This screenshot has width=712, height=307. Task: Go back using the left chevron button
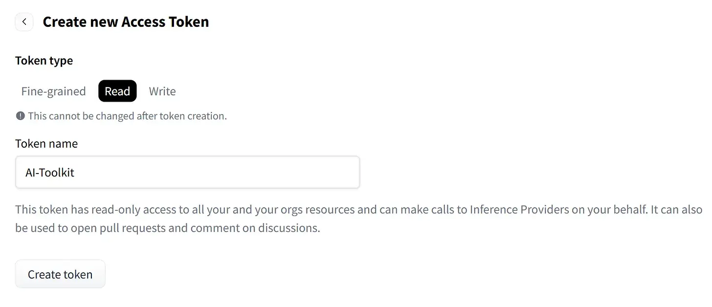pyautogui.click(x=24, y=22)
